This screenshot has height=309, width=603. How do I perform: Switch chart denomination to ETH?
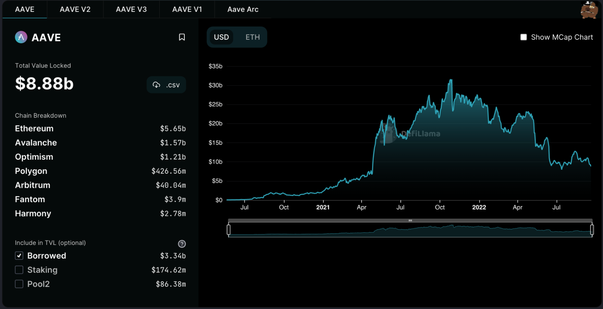(252, 37)
